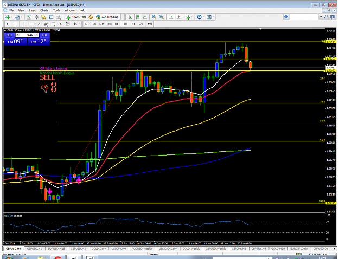Switch chart to MN timeframe
The image size is (339, 259).
coord(150,24)
